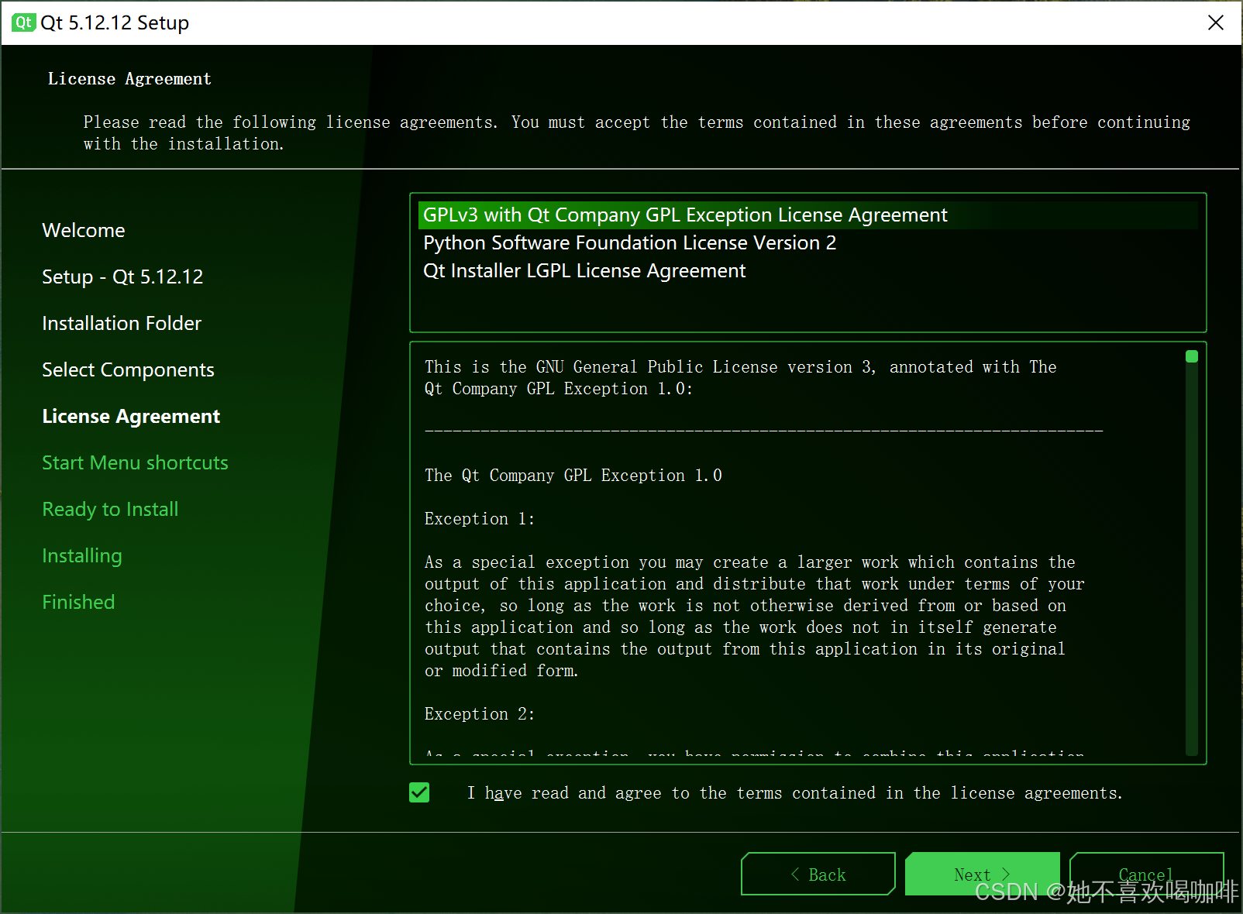This screenshot has height=914, width=1243.
Task: Select GPLv3 with Qt Company GPL Exception license
Action: [x=807, y=215]
